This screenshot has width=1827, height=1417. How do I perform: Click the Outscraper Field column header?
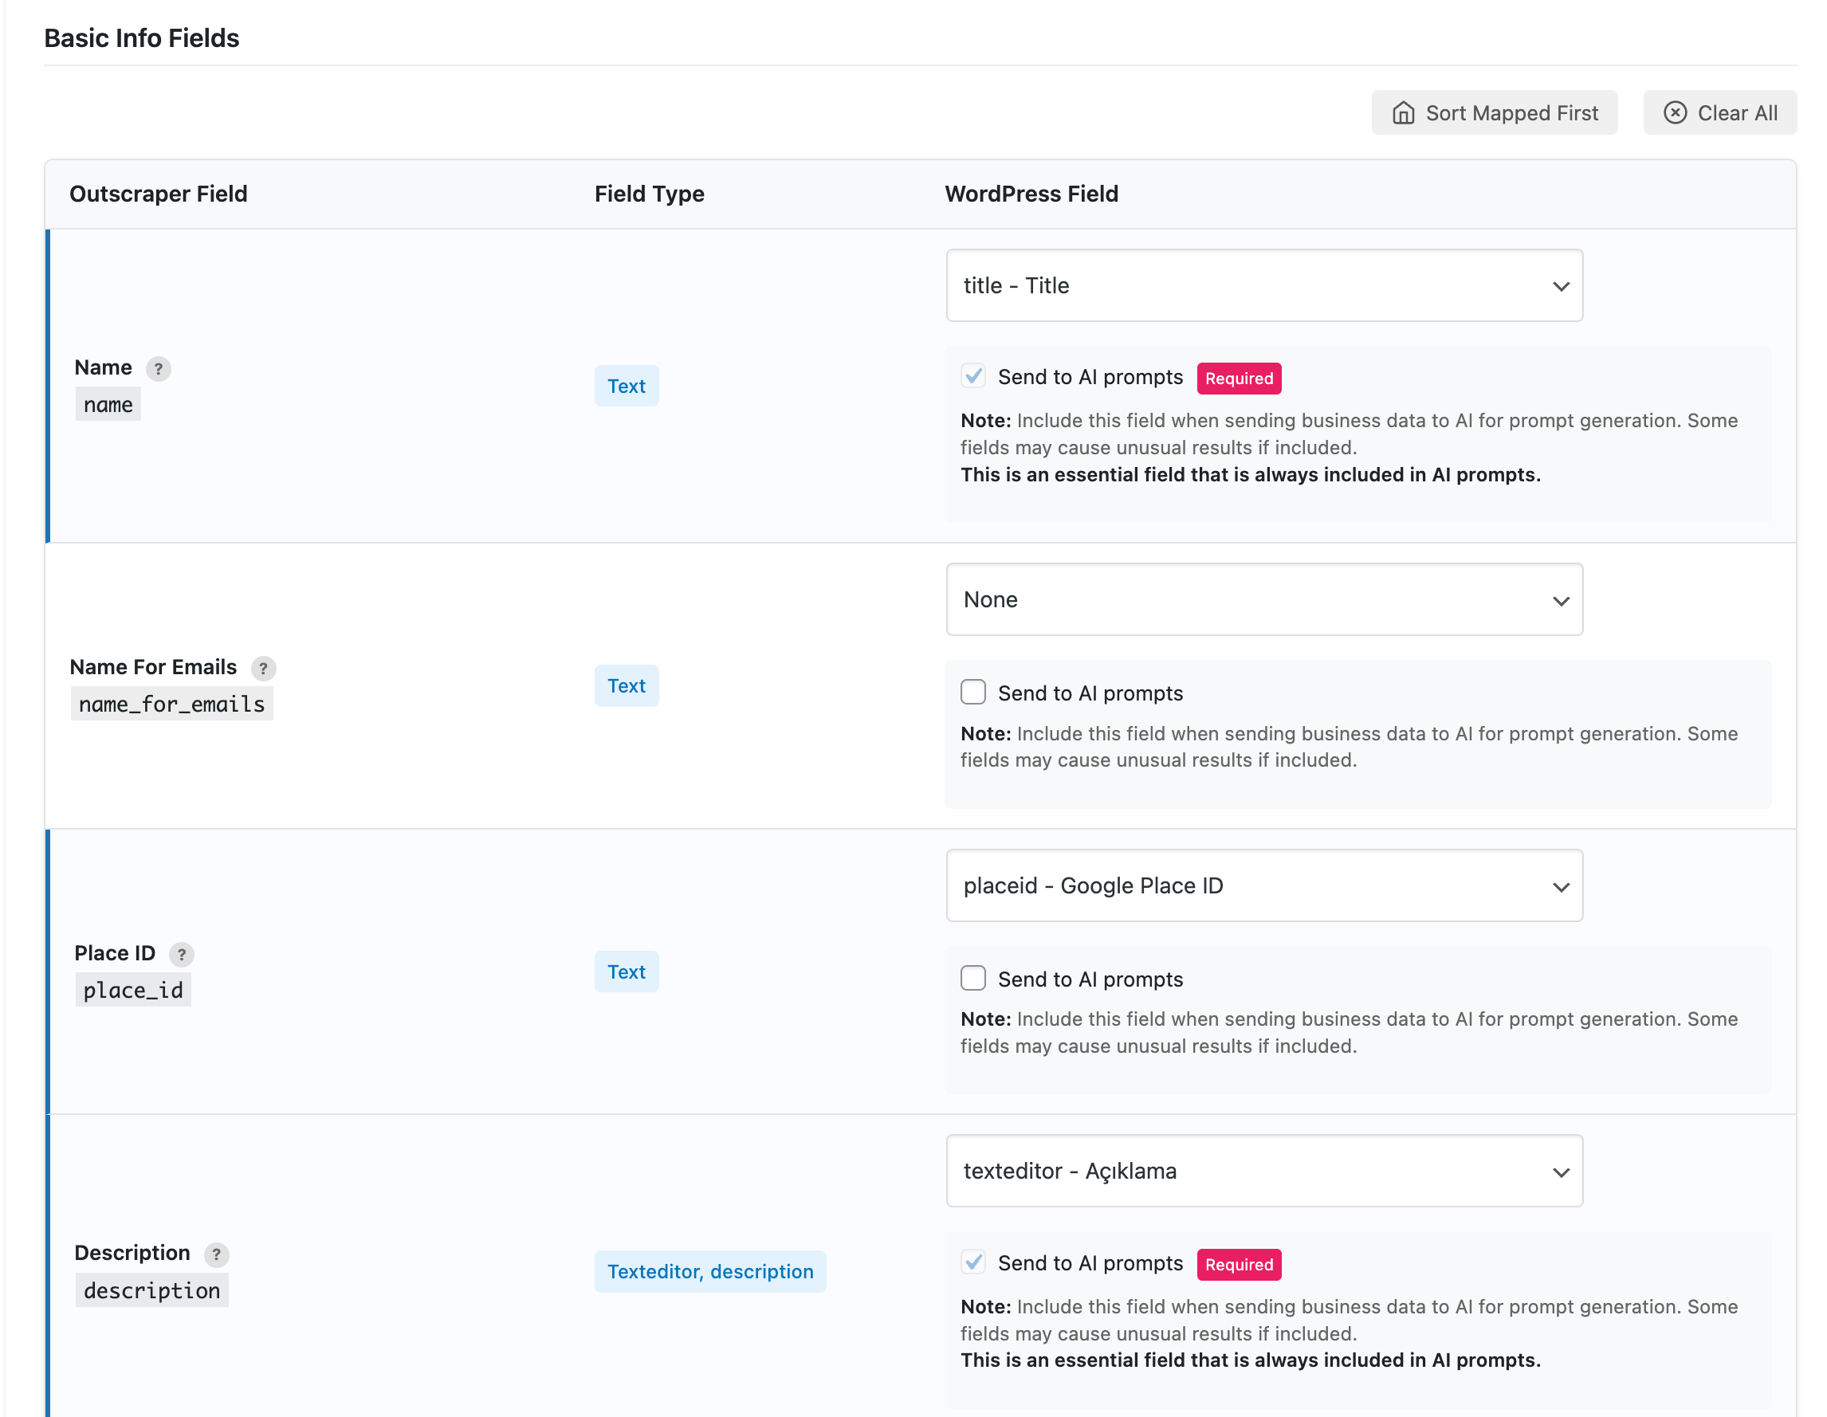tap(158, 194)
